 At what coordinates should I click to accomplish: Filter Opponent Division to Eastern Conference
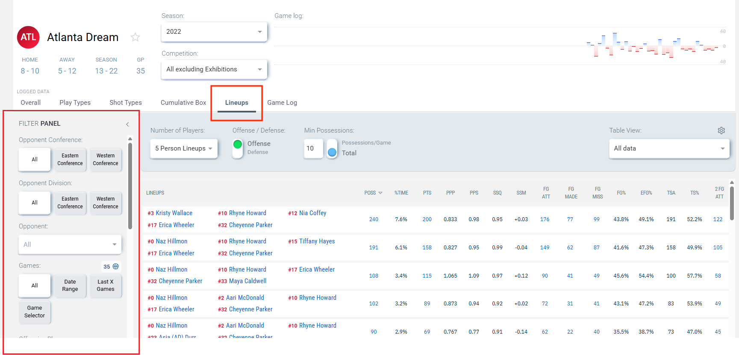pos(70,203)
